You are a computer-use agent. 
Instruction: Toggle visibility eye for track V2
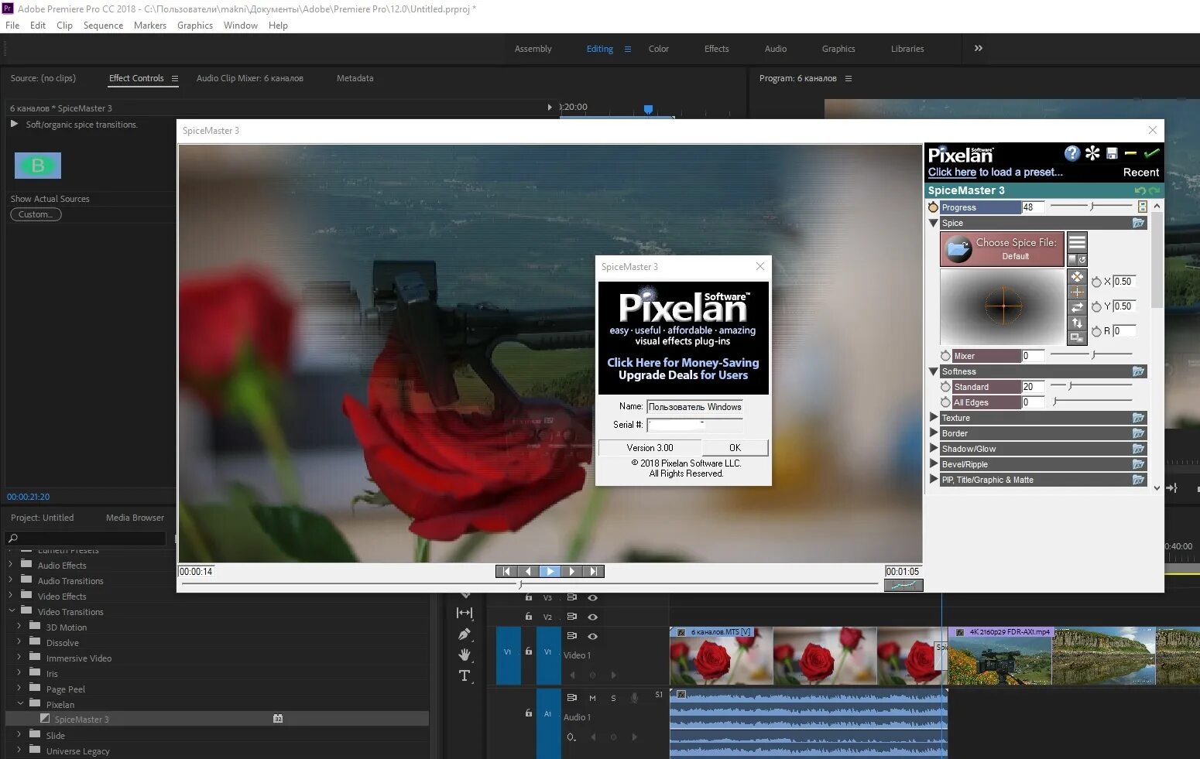click(x=592, y=617)
